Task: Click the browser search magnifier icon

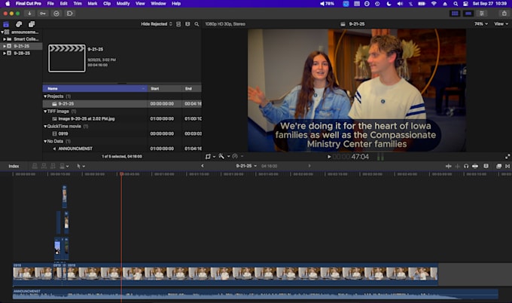Action: coord(197,24)
